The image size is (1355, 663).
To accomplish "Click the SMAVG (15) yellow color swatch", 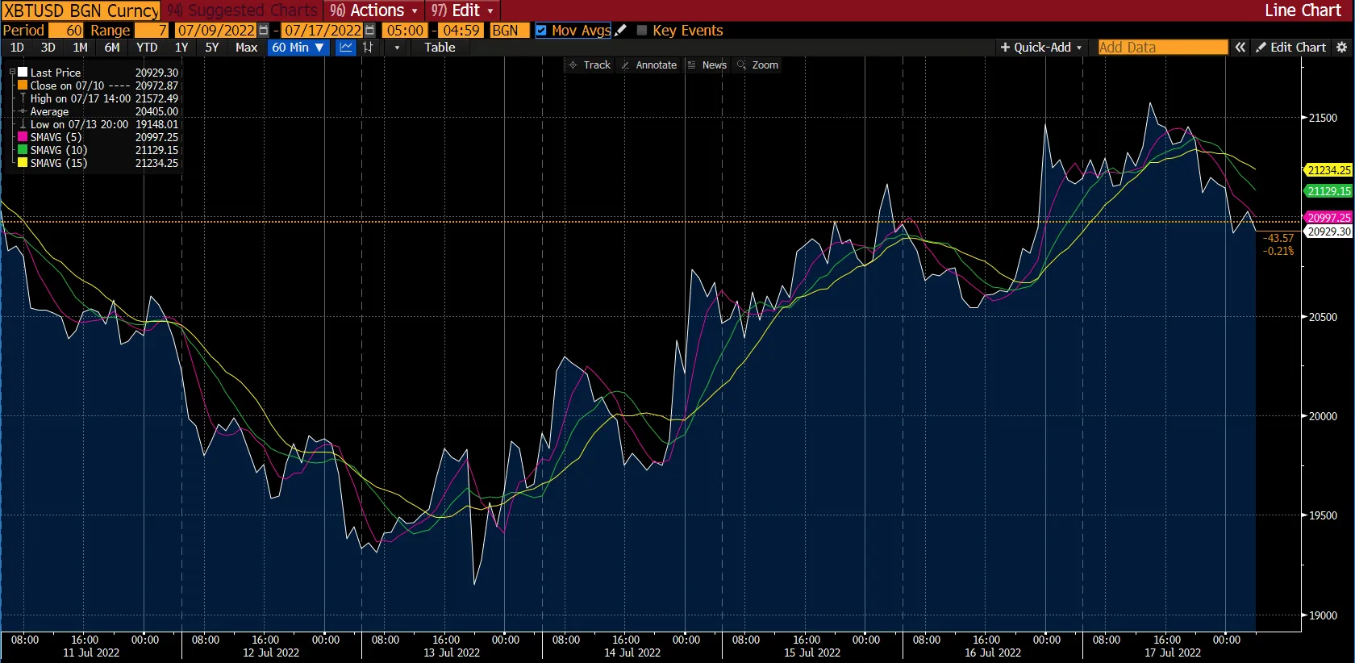I will tap(23, 163).
